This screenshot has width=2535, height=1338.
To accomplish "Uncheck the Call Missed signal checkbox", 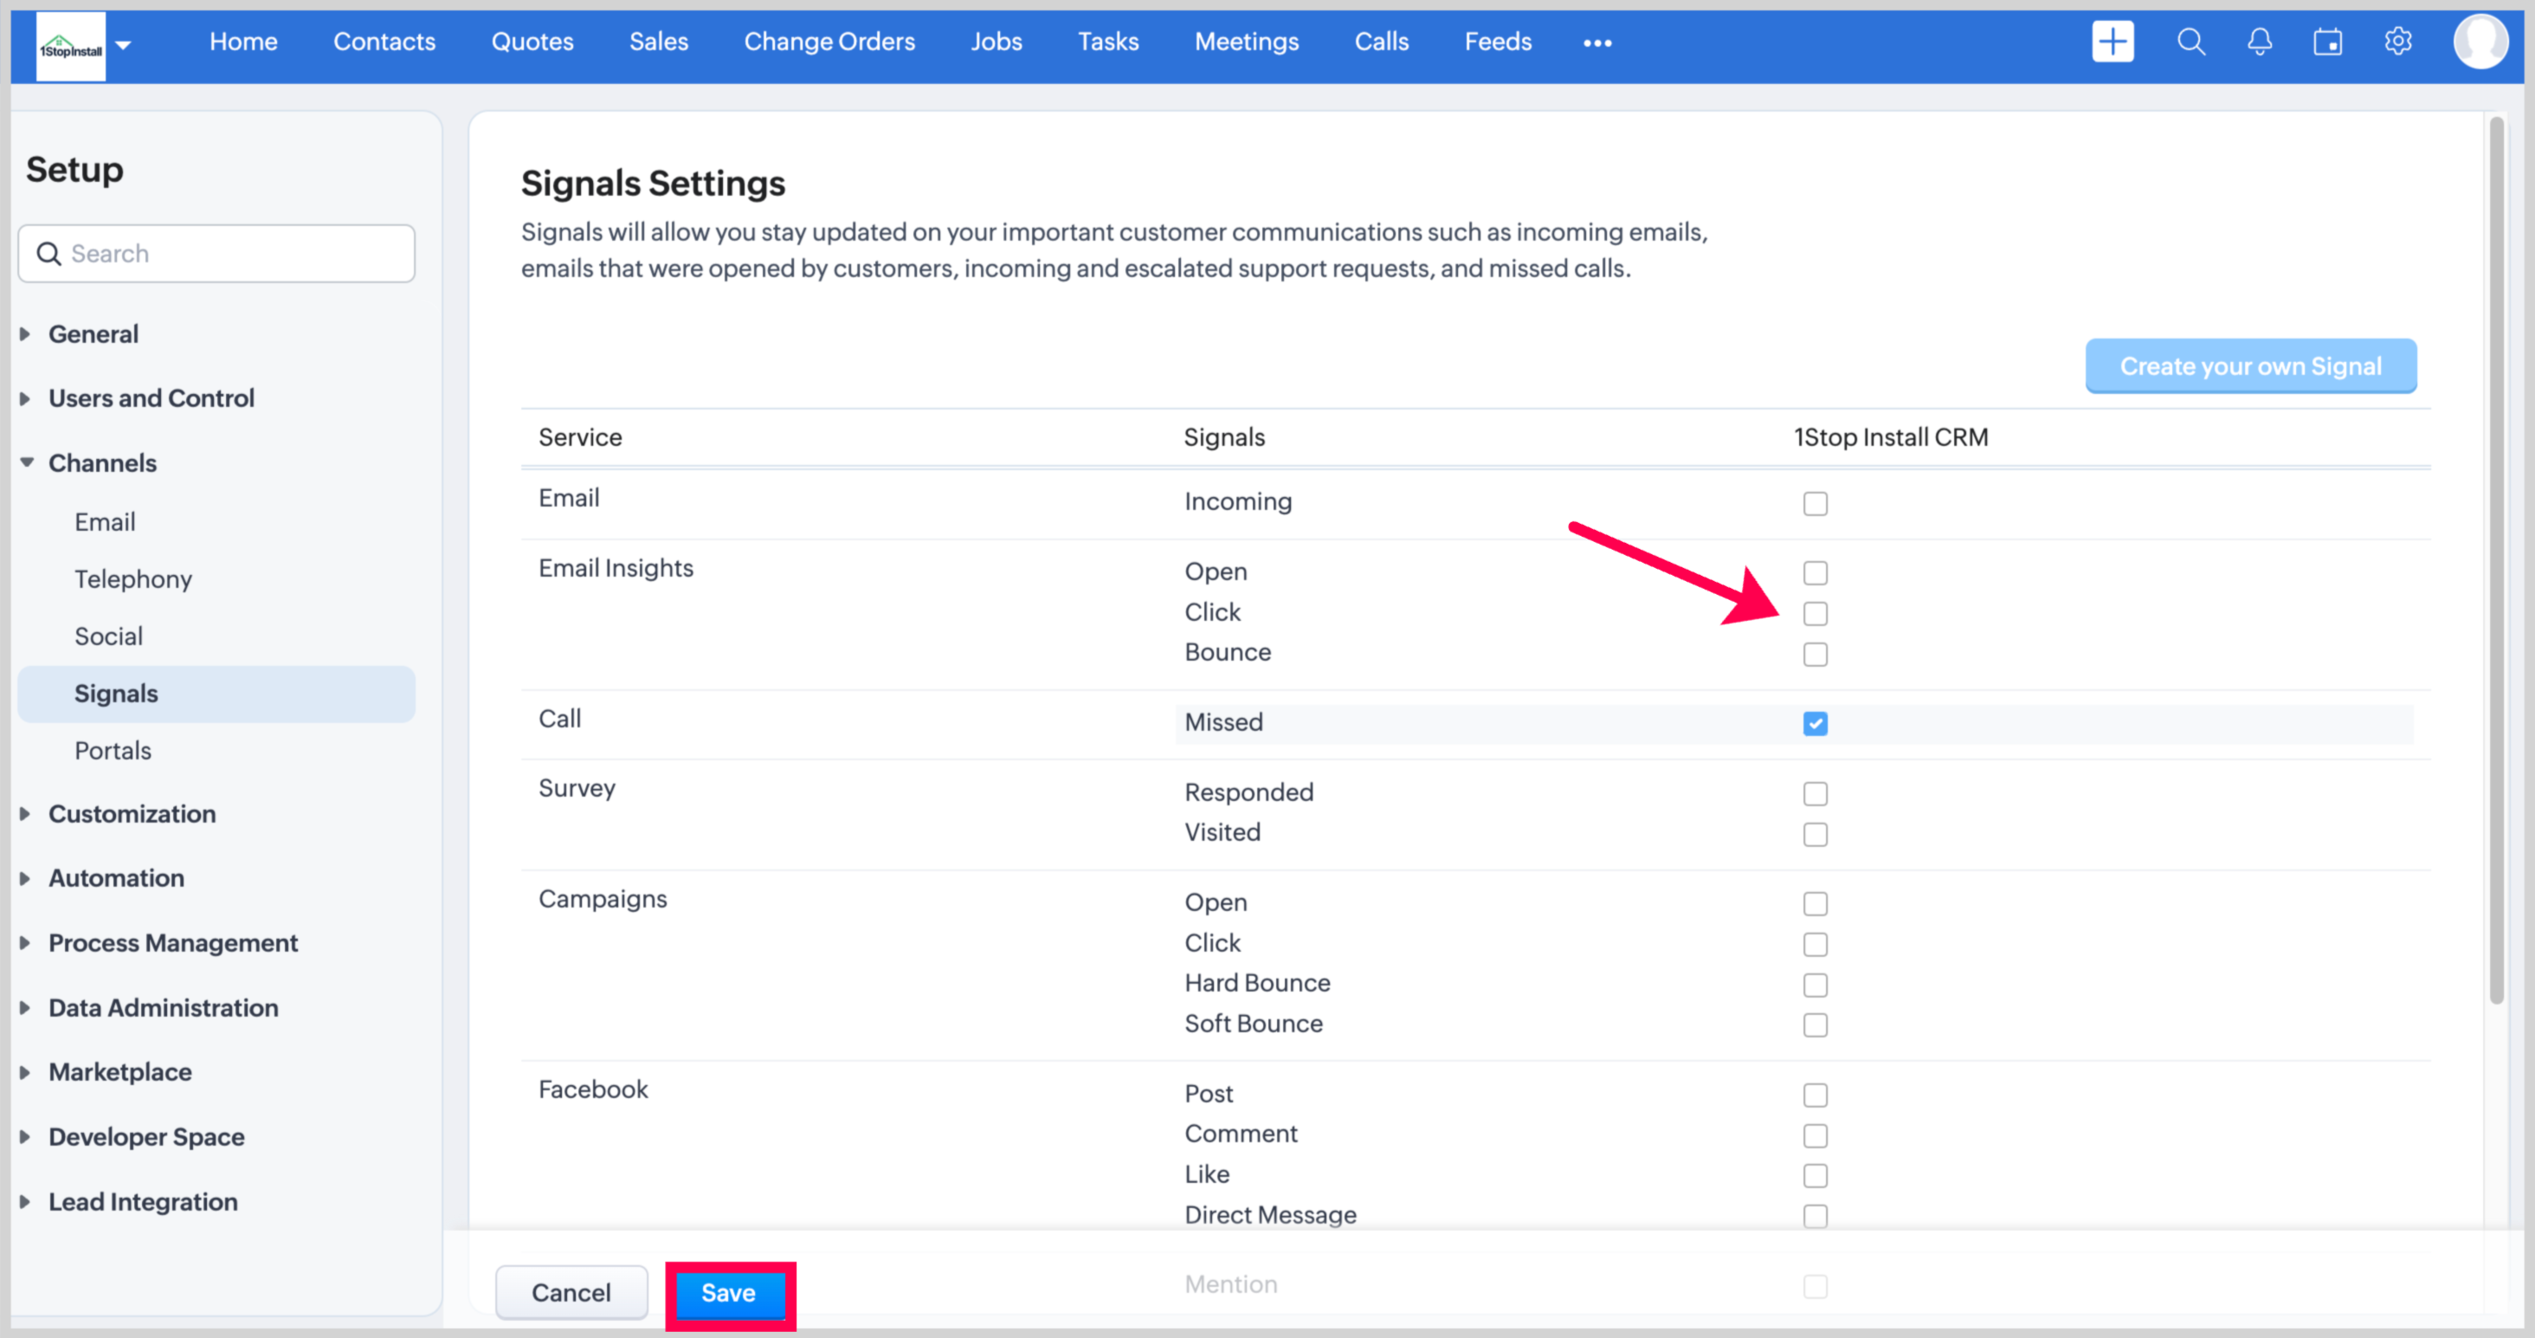I will [1815, 724].
